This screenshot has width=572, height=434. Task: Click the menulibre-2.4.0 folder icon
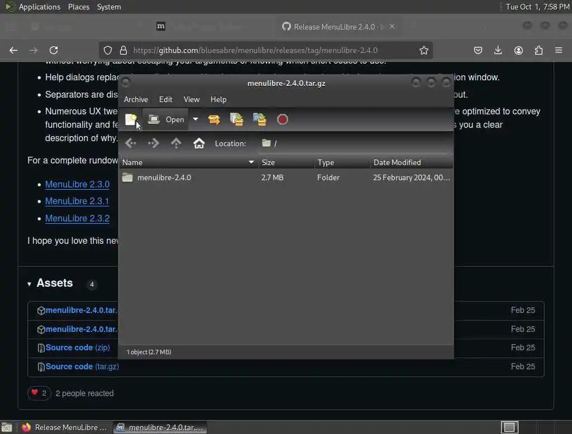coord(127,178)
